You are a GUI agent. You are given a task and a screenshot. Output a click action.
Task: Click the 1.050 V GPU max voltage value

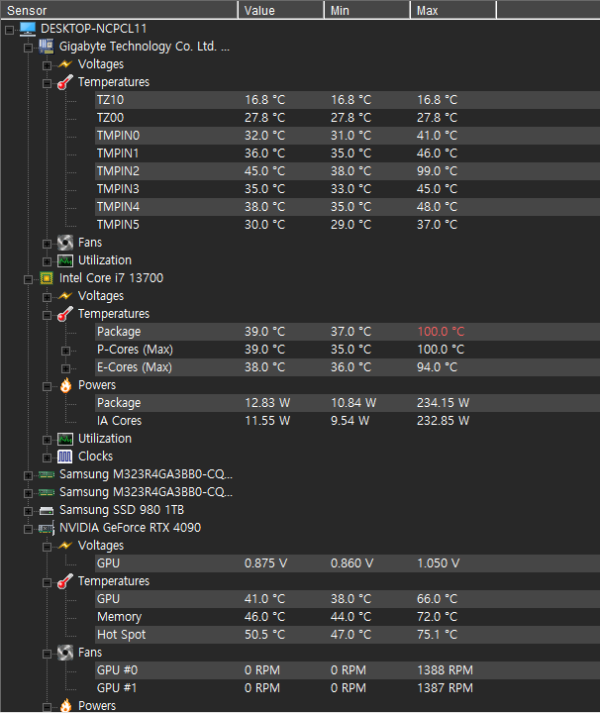coord(439,563)
